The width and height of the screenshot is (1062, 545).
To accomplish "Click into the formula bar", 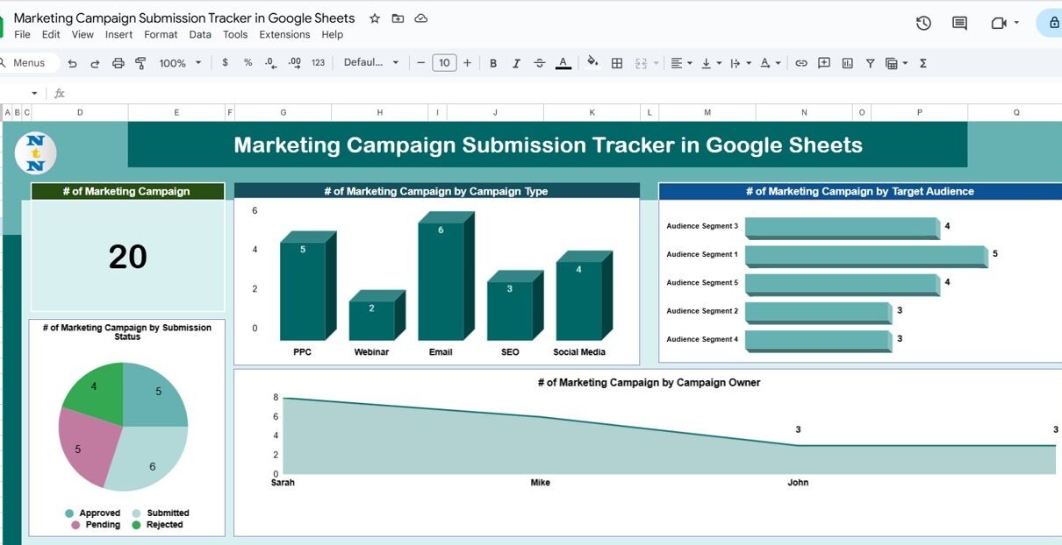I will [x=562, y=93].
